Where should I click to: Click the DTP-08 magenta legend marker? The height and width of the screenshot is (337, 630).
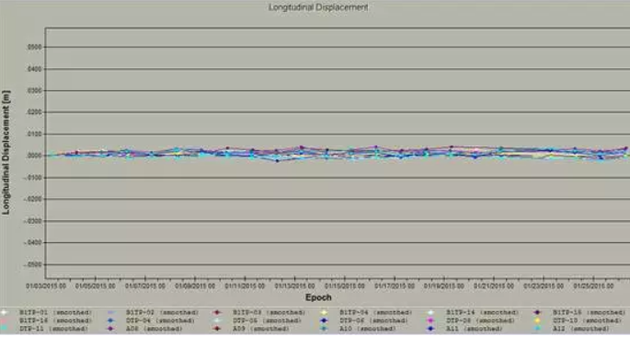tap(430, 320)
